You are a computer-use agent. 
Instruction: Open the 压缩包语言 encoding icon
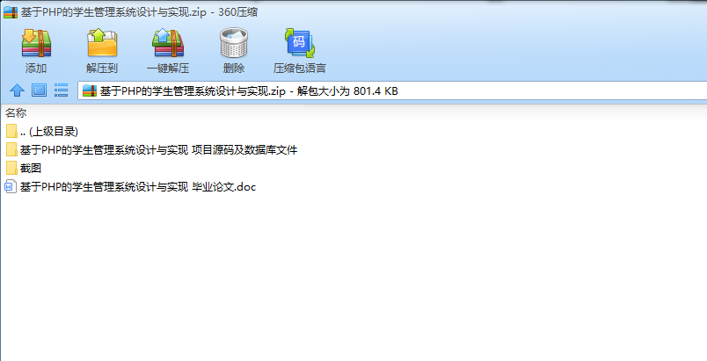point(299,43)
